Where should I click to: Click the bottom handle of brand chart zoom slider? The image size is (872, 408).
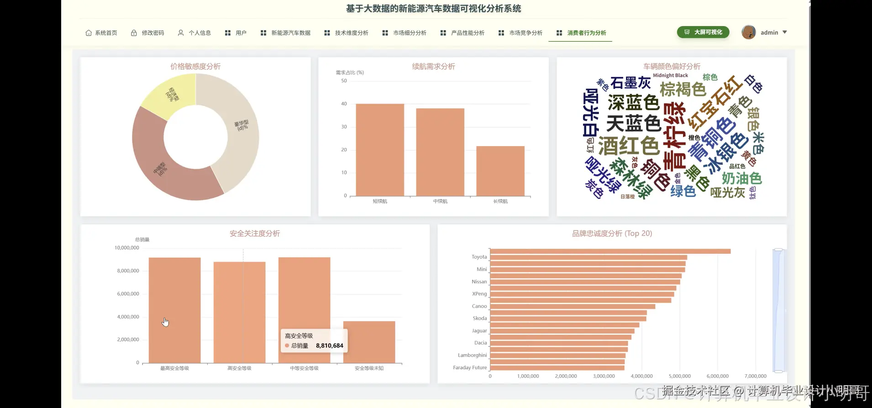coord(778,371)
